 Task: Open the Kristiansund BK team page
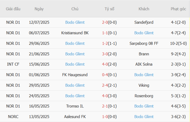[75, 33]
